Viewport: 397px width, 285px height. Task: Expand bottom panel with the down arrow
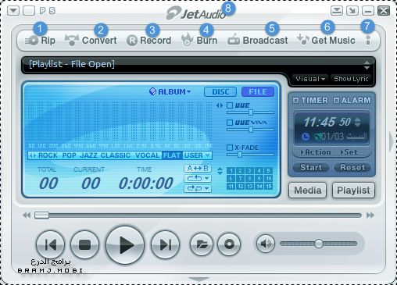tap(198, 280)
